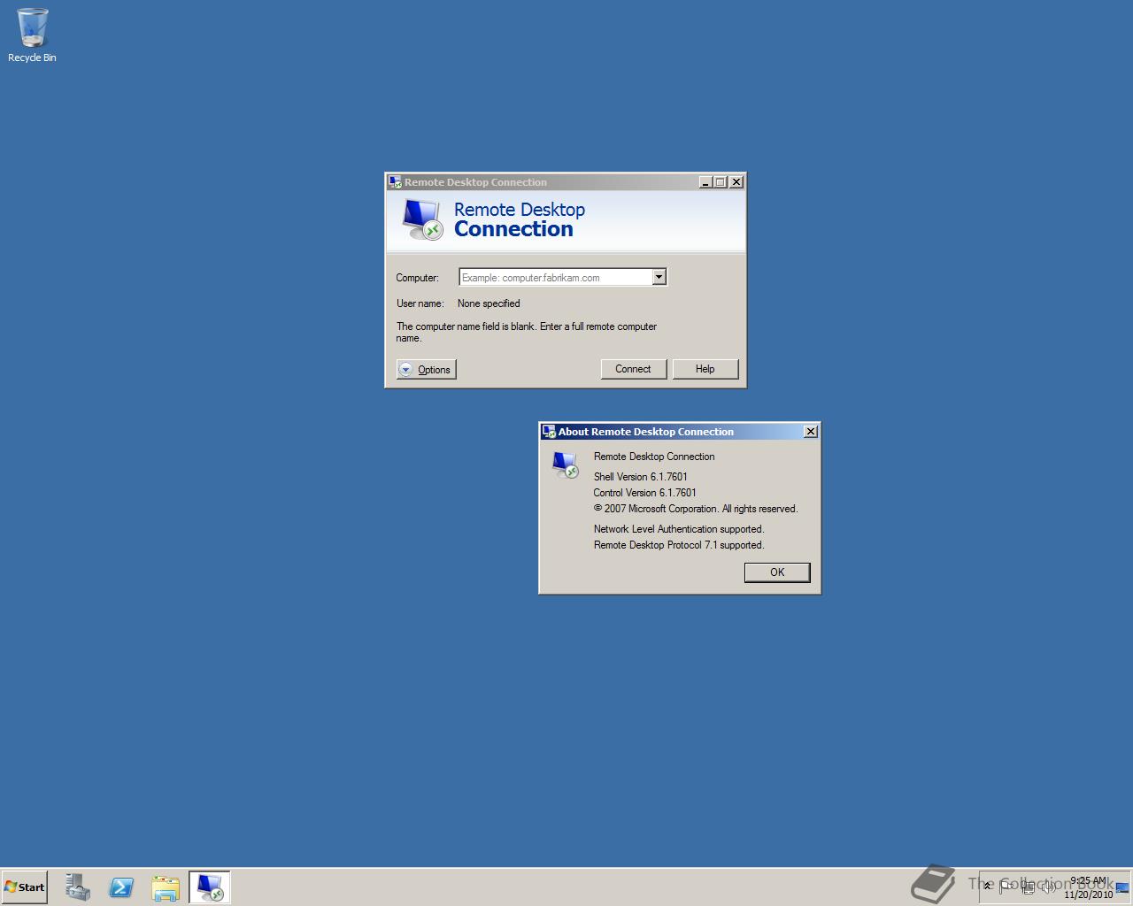Screen dimensions: 1133x906
Task: Open the Computer name dropdown arrow
Action: (659, 277)
